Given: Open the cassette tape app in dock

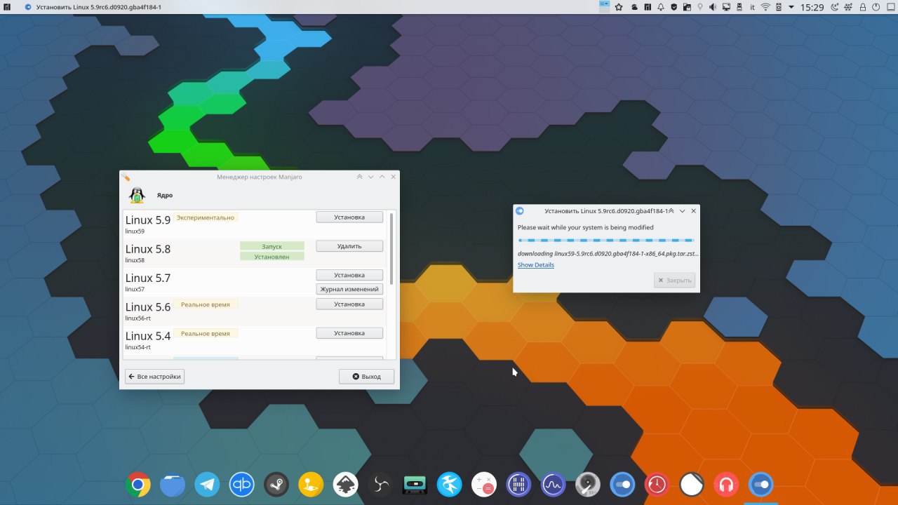Looking at the screenshot, I should (415, 484).
